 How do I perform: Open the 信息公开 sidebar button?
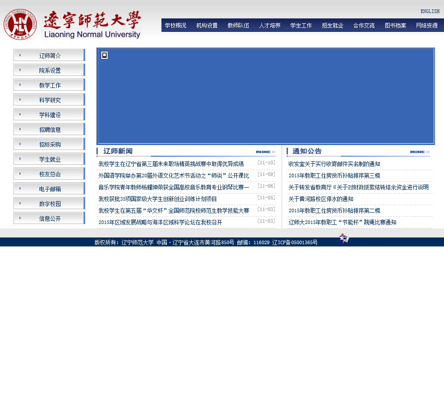click(x=49, y=218)
